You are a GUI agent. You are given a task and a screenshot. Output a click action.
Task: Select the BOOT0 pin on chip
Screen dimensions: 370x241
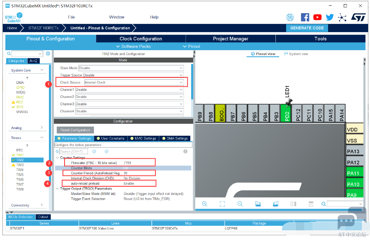tap(220, 113)
